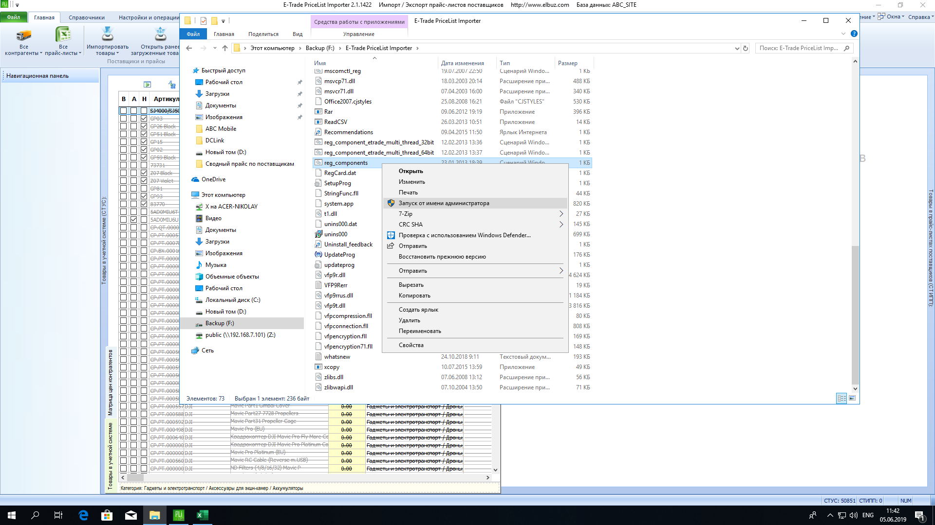
Task: Open Музыка folder in navigation pane
Action: (215, 265)
